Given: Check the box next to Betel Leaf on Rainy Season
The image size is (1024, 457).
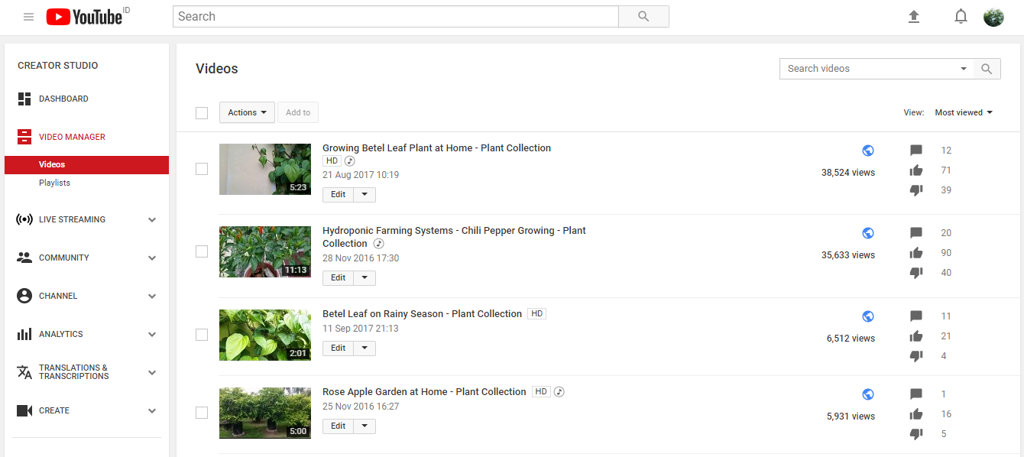Looking at the screenshot, I should [x=202, y=334].
